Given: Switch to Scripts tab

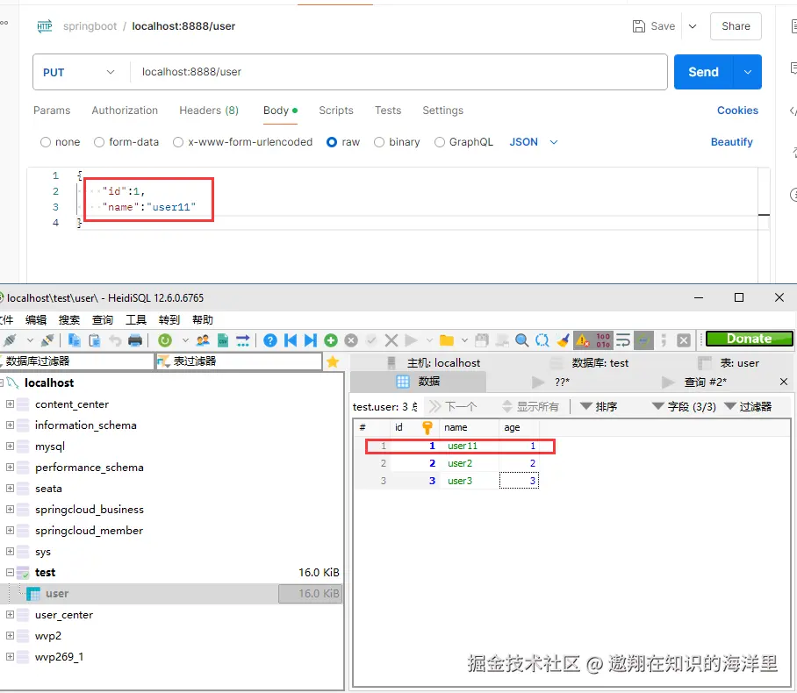Looking at the screenshot, I should (x=336, y=111).
